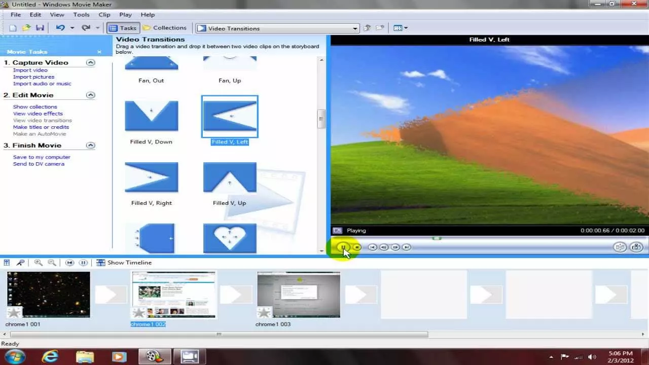The height and width of the screenshot is (365, 649).
Task: Collapse the Capture Video section
Action: click(x=90, y=63)
